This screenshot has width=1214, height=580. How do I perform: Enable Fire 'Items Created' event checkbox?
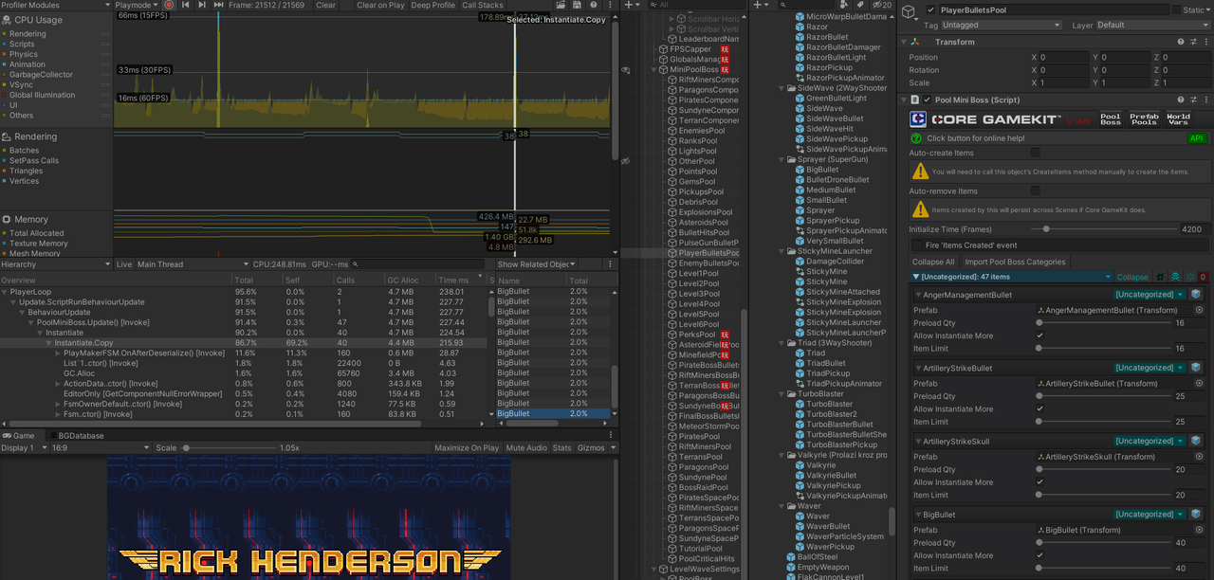coord(917,245)
